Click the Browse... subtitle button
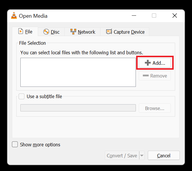 (x=154, y=108)
